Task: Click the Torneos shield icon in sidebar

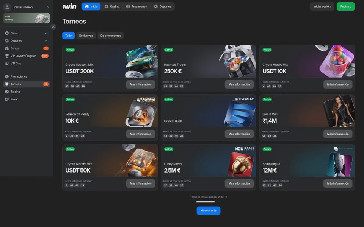Action: coord(7,84)
